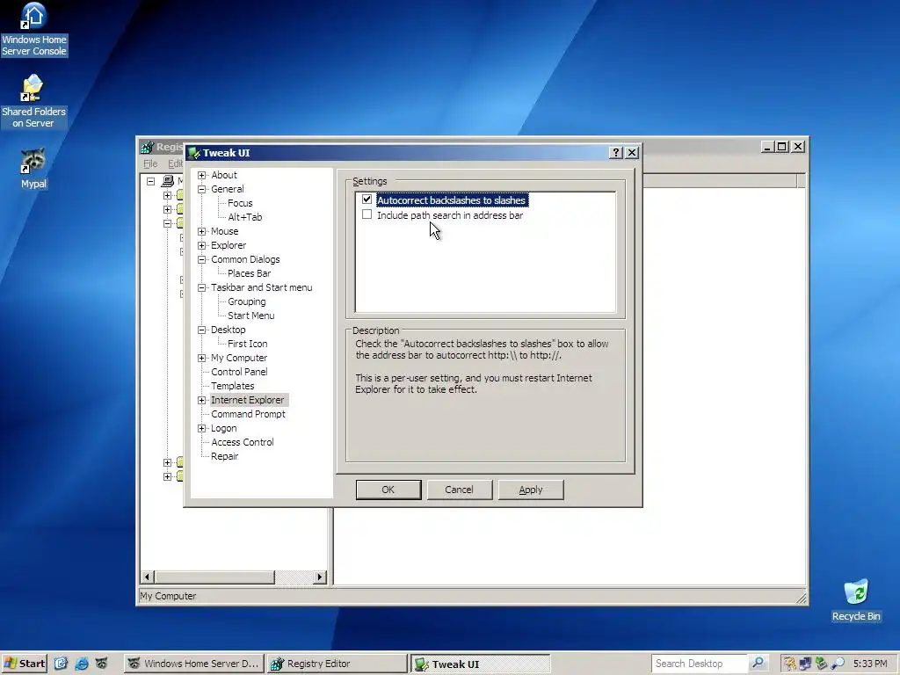Open the Mypal raccoon desktop icon
Viewport: 900px width, 675px height.
pyautogui.click(x=33, y=168)
